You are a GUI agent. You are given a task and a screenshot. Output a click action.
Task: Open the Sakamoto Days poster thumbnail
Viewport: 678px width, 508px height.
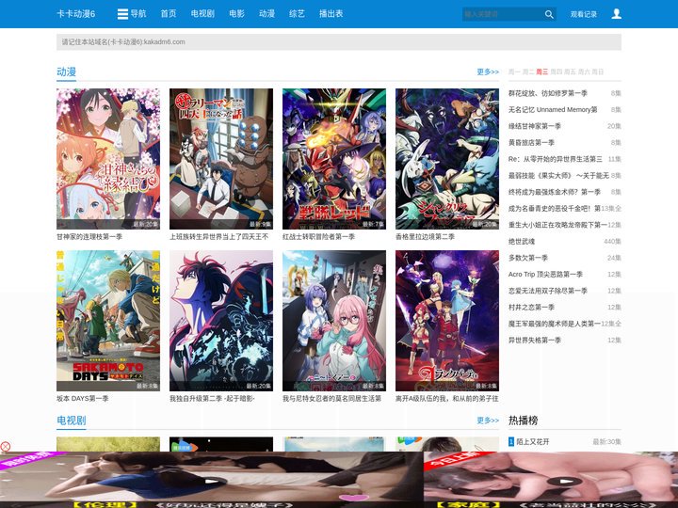click(x=108, y=321)
